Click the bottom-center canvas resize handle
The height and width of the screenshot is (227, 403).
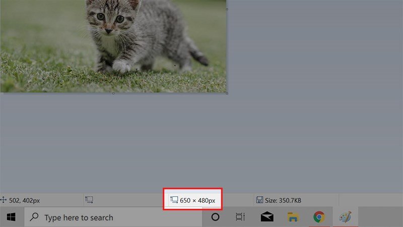coord(113,93)
